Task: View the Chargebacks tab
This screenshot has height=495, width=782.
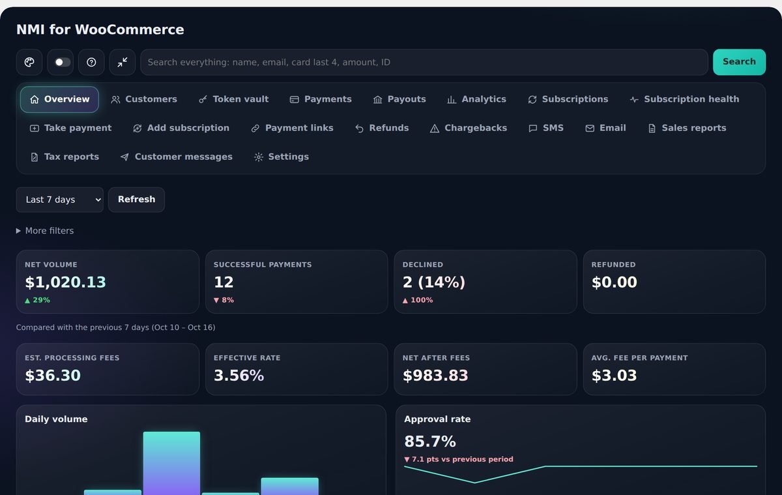Action: tap(469, 128)
